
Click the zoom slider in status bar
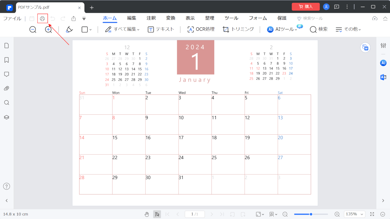[311, 214]
